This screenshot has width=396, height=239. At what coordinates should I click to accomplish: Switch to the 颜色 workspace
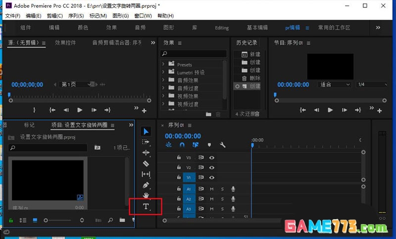(x=83, y=28)
